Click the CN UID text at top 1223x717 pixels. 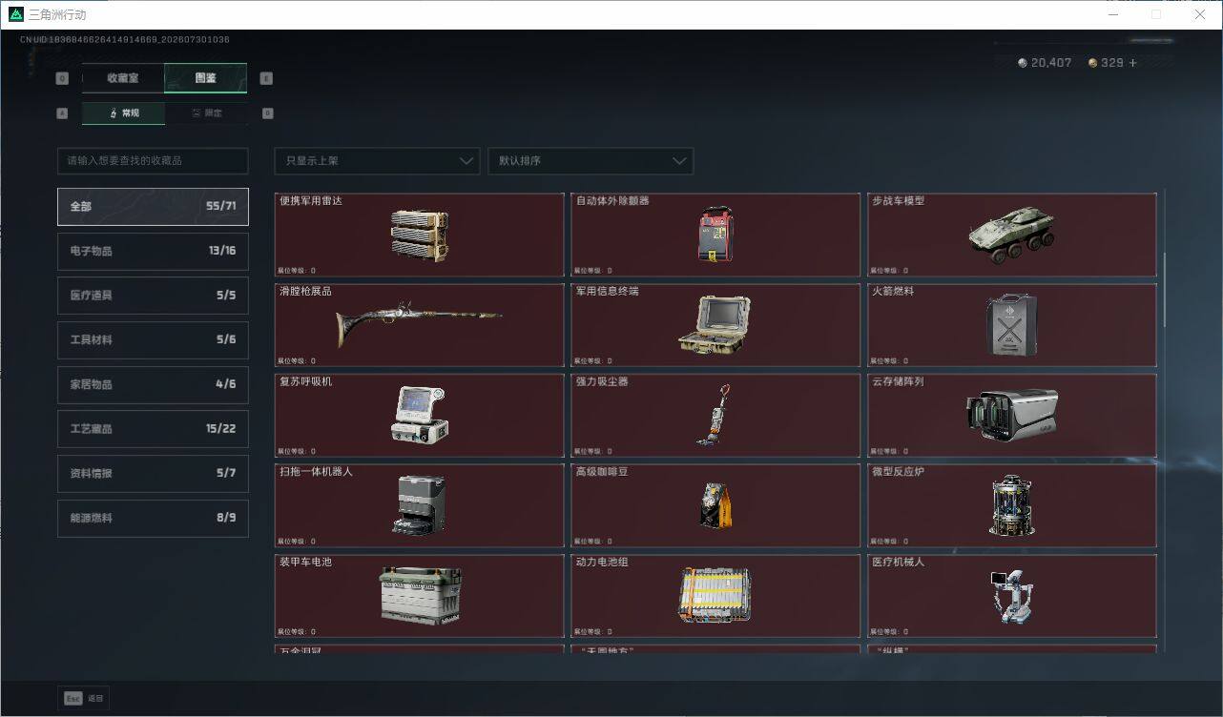point(124,40)
